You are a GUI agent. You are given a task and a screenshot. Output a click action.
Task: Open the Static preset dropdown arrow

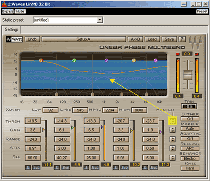(100, 20)
